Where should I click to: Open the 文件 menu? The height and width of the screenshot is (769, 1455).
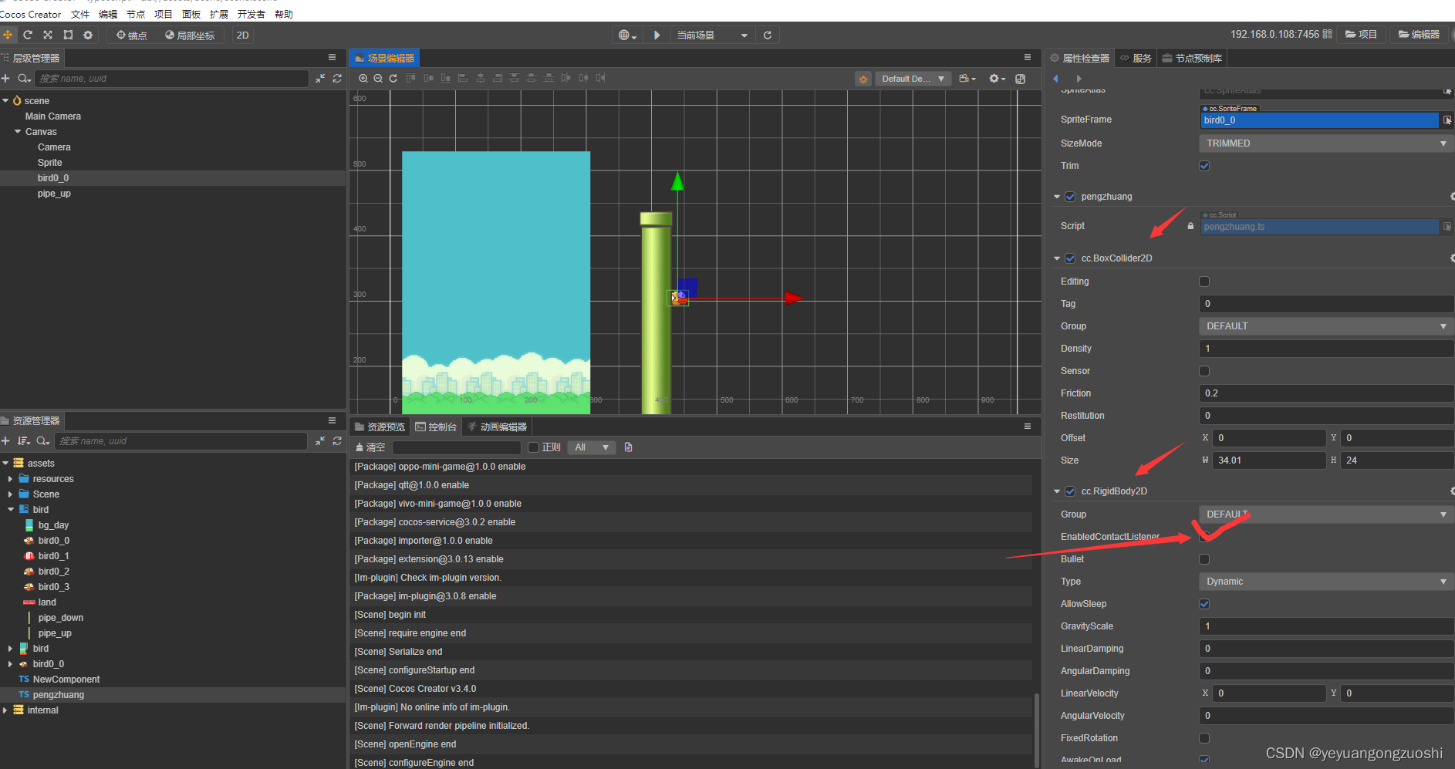point(80,14)
